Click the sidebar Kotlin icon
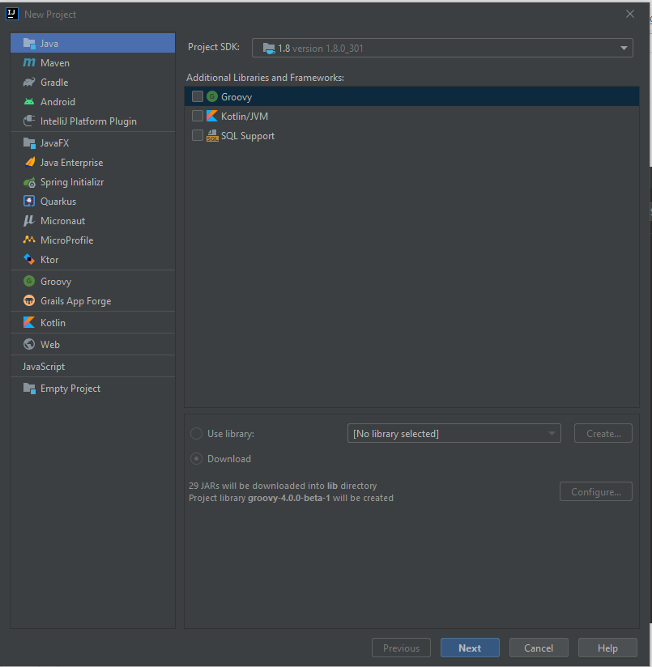 click(29, 322)
